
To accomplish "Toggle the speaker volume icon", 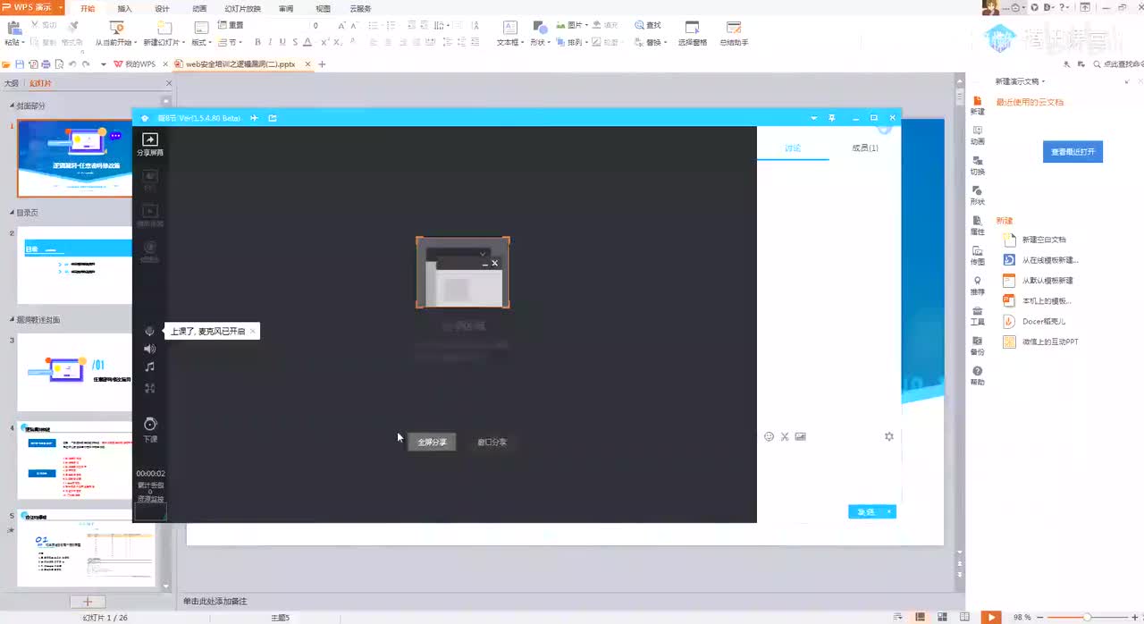I will pyautogui.click(x=150, y=349).
